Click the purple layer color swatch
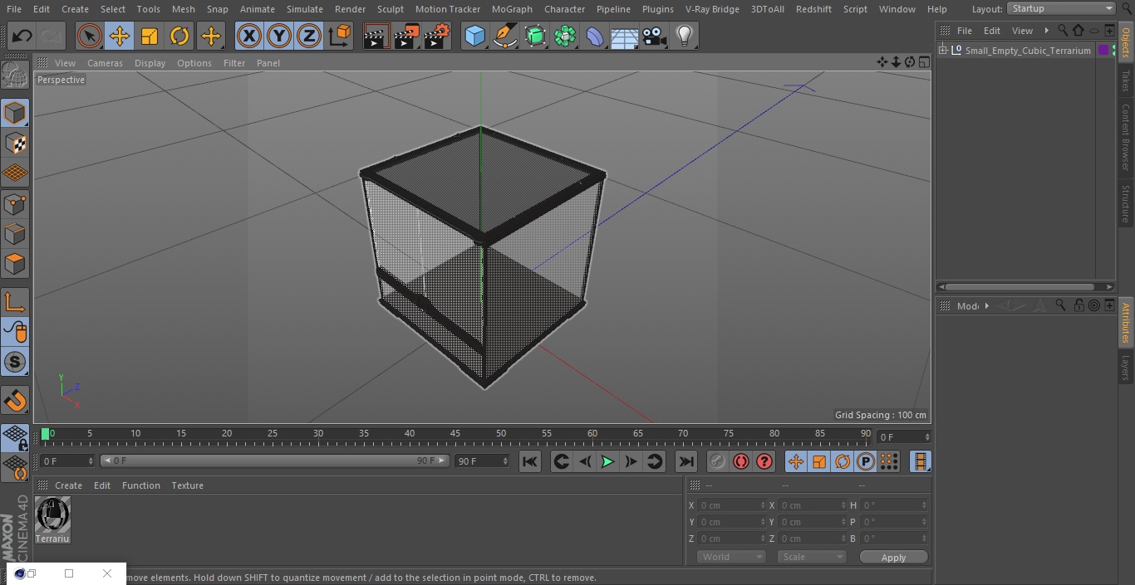This screenshot has width=1135, height=585. point(1103,51)
